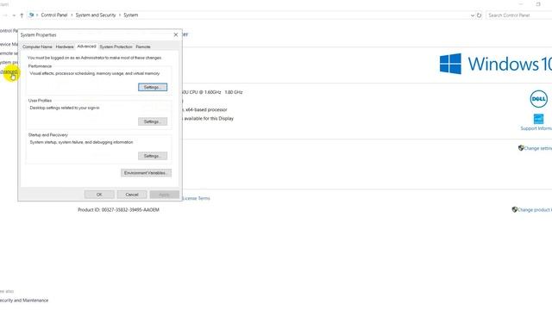Click the Startup and Recovery group label
Image resolution: width=552 pixels, height=310 pixels.
pos(48,135)
